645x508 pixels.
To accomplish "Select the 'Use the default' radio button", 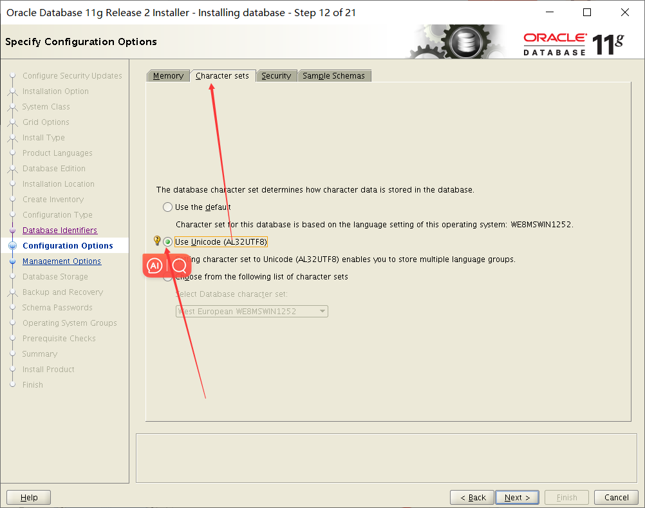I will [x=167, y=207].
